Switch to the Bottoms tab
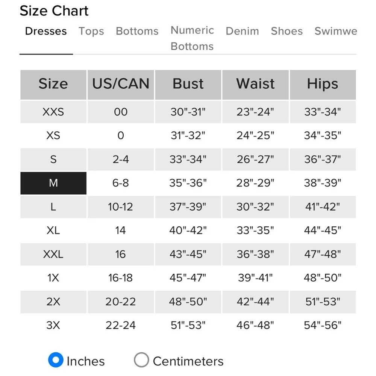Screen dimensions: 376x376 tap(137, 31)
